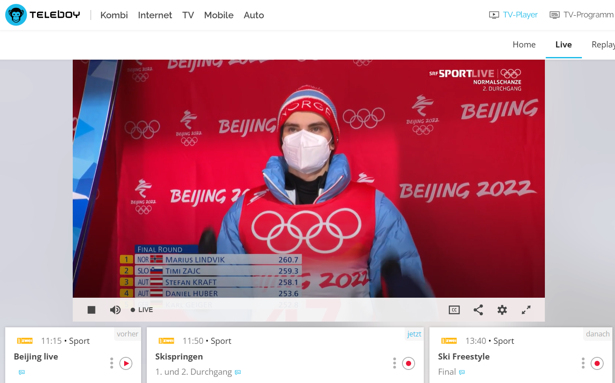Open the Internet menu
The image size is (615, 383).
click(x=155, y=15)
